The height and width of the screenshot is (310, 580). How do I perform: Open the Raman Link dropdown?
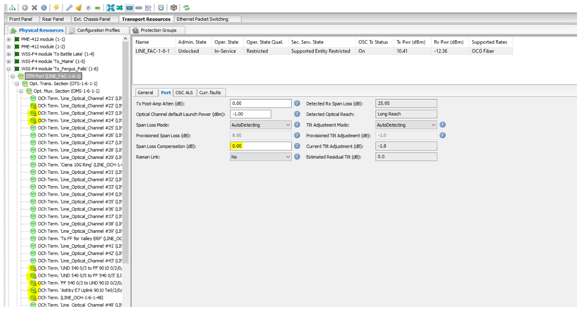261,157
